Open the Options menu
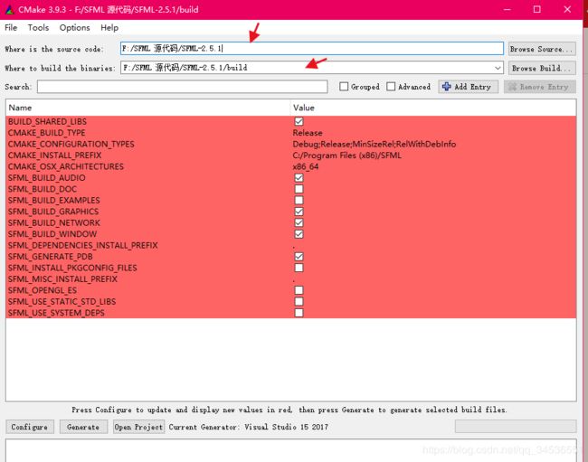The height and width of the screenshot is (462, 588). pos(74,28)
